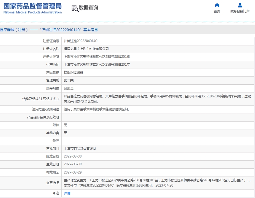Click the 附件 label
Image resolution: width=255 pixels, height=198 pixels.
point(56,125)
